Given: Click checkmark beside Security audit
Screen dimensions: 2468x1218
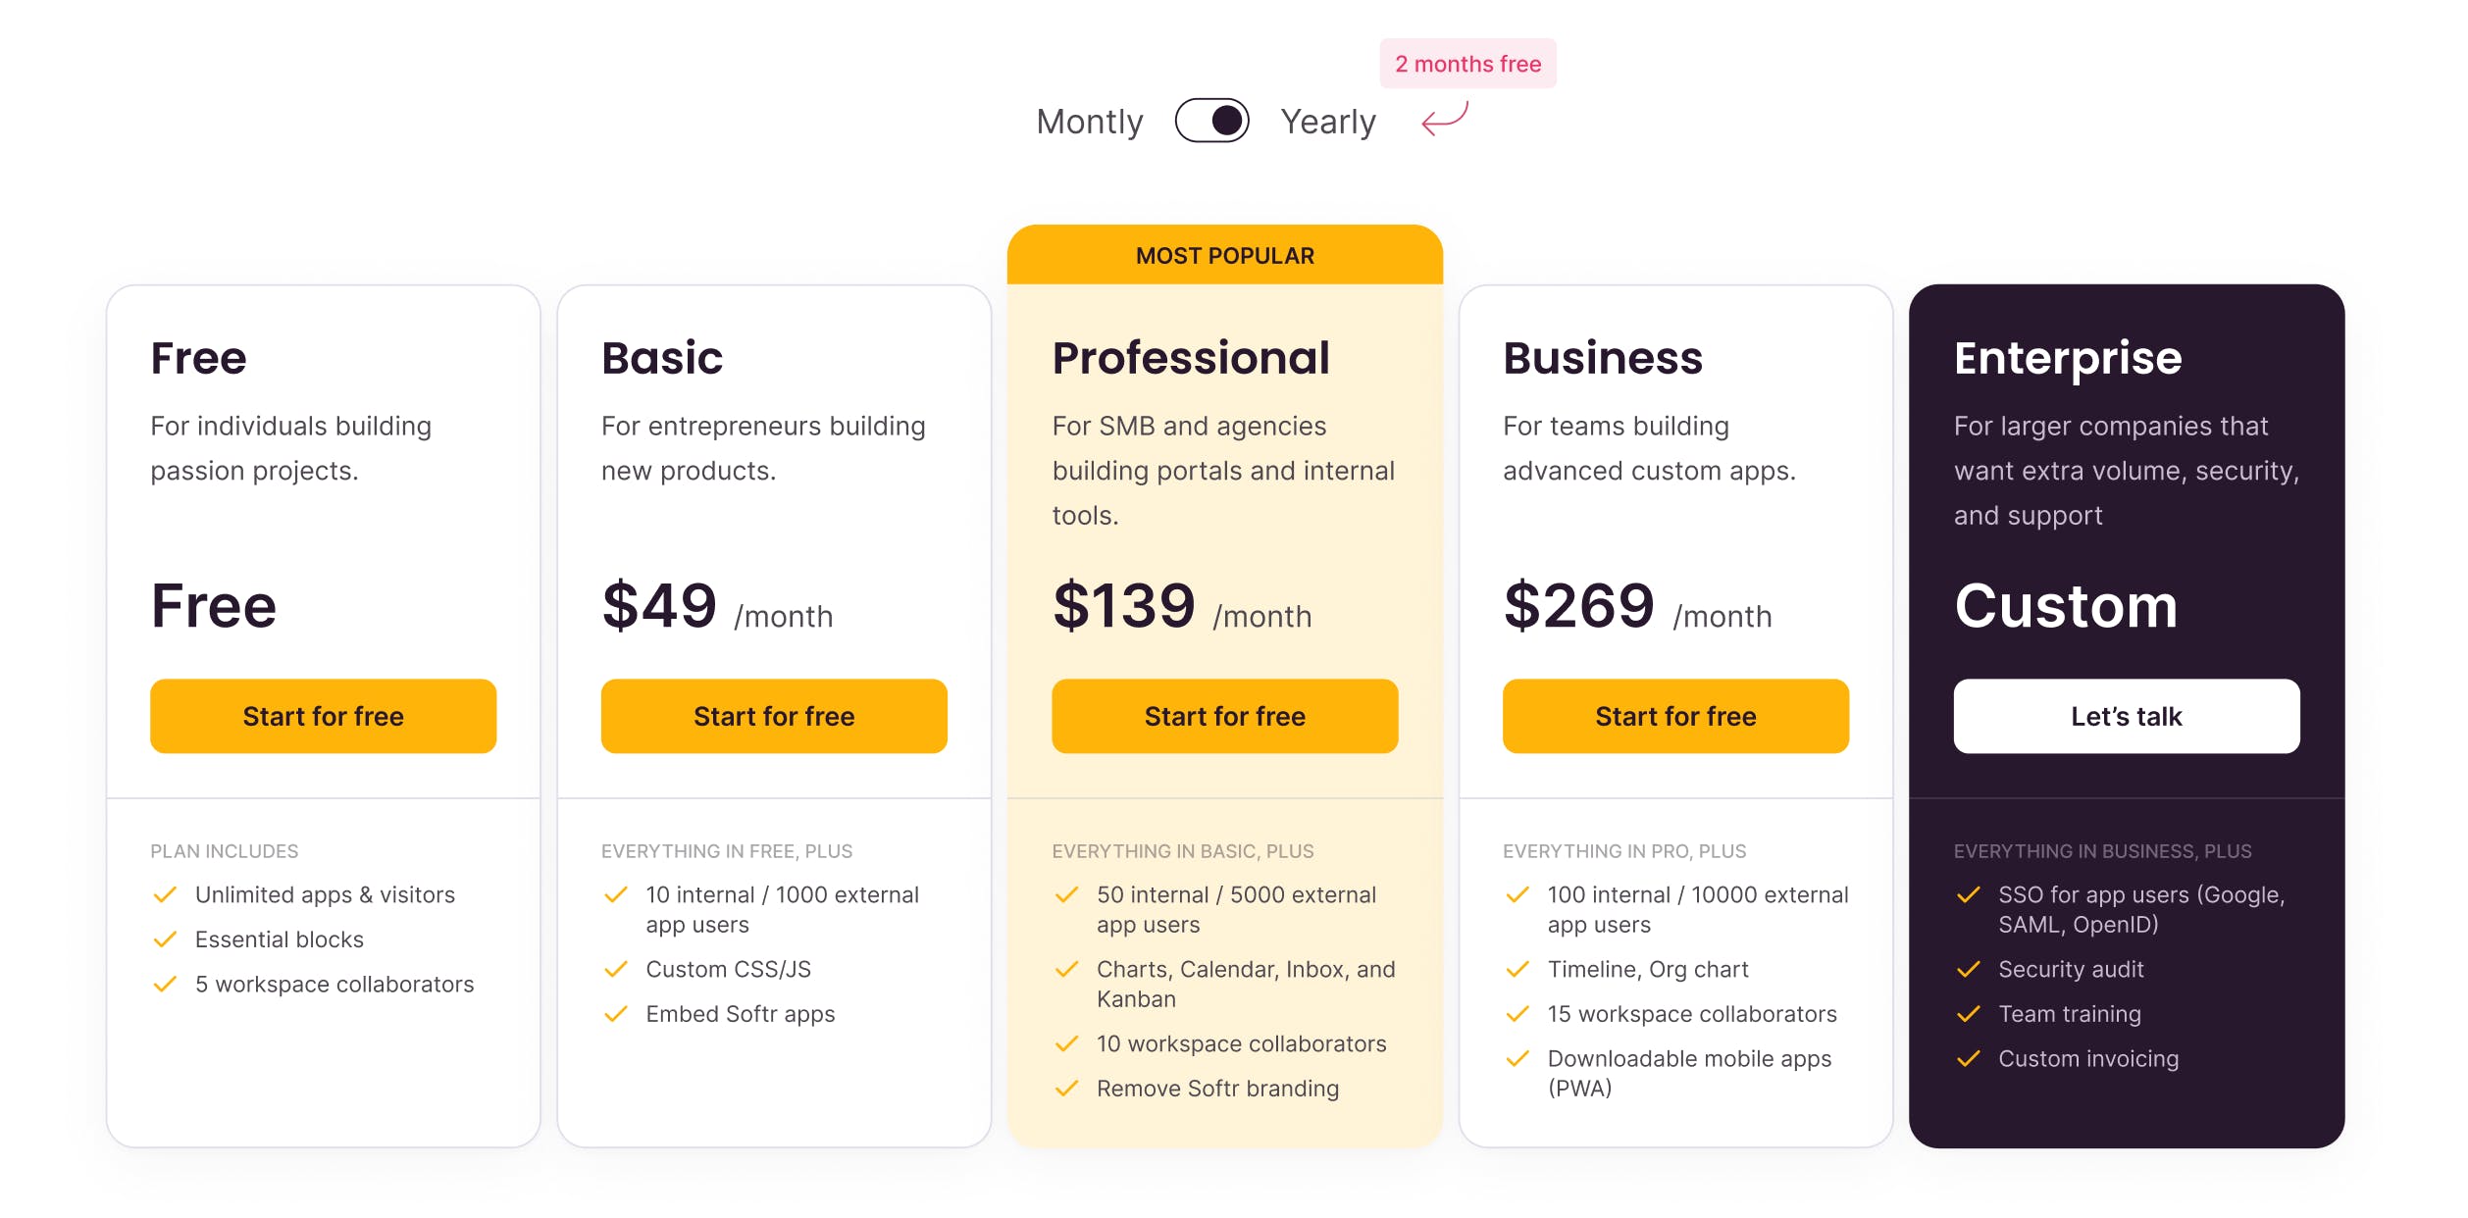Looking at the screenshot, I should [1969, 969].
